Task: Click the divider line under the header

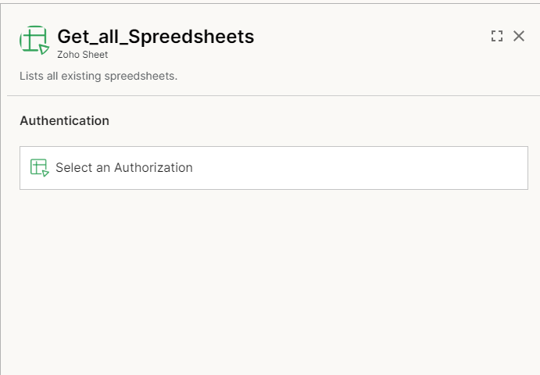Action: [274, 95]
